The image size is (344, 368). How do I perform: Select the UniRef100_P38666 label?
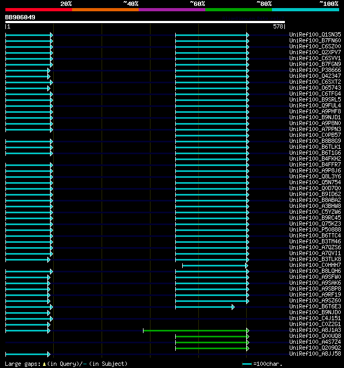pos(315,70)
